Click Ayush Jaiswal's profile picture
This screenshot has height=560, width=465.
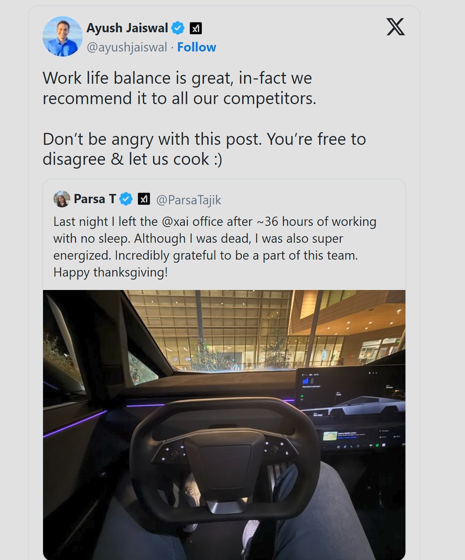click(x=62, y=36)
